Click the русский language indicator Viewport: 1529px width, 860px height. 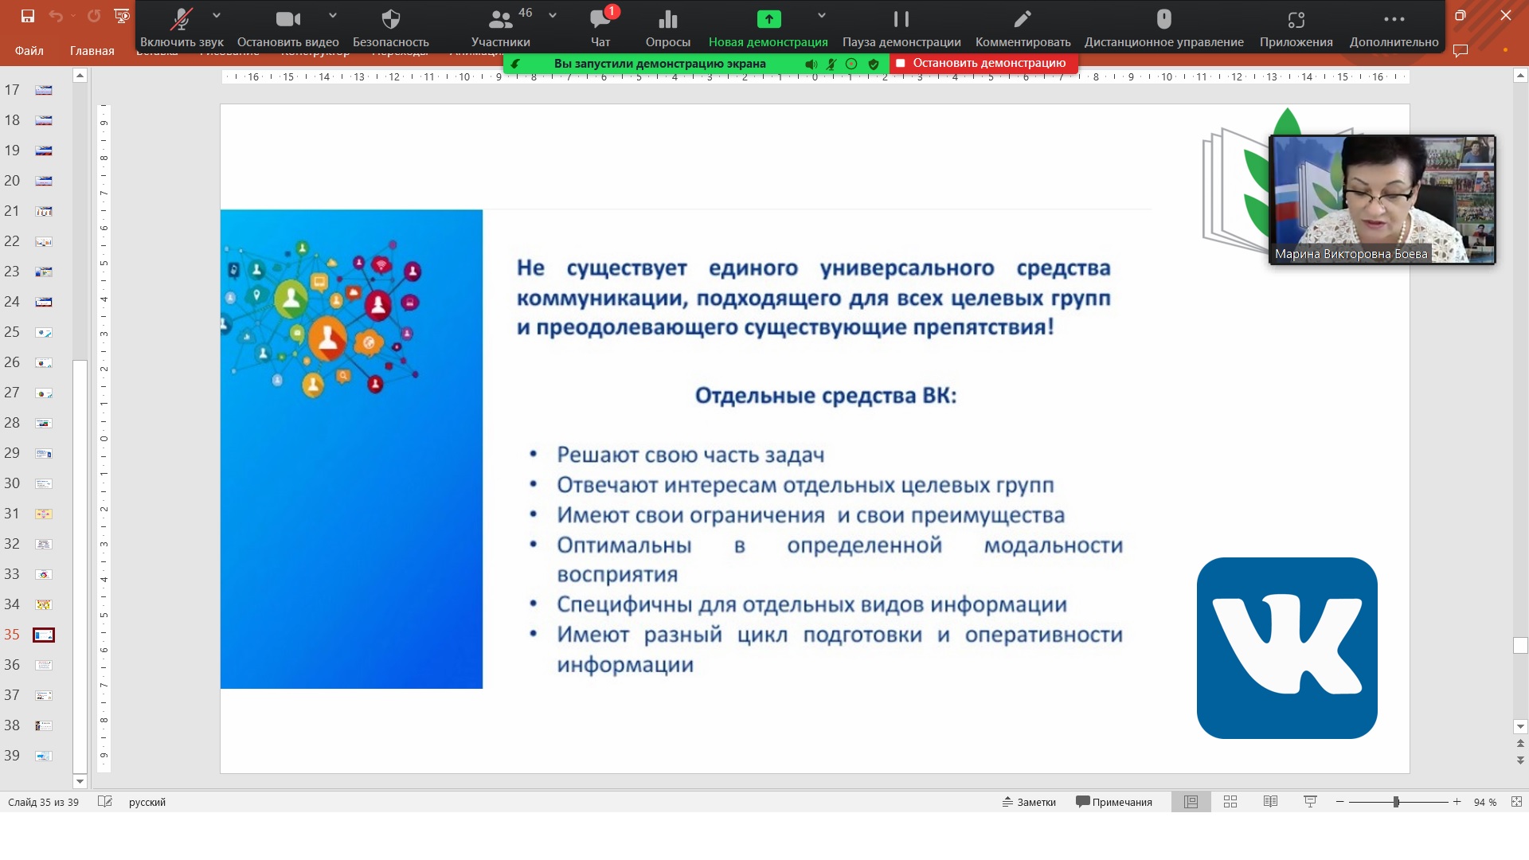(147, 802)
